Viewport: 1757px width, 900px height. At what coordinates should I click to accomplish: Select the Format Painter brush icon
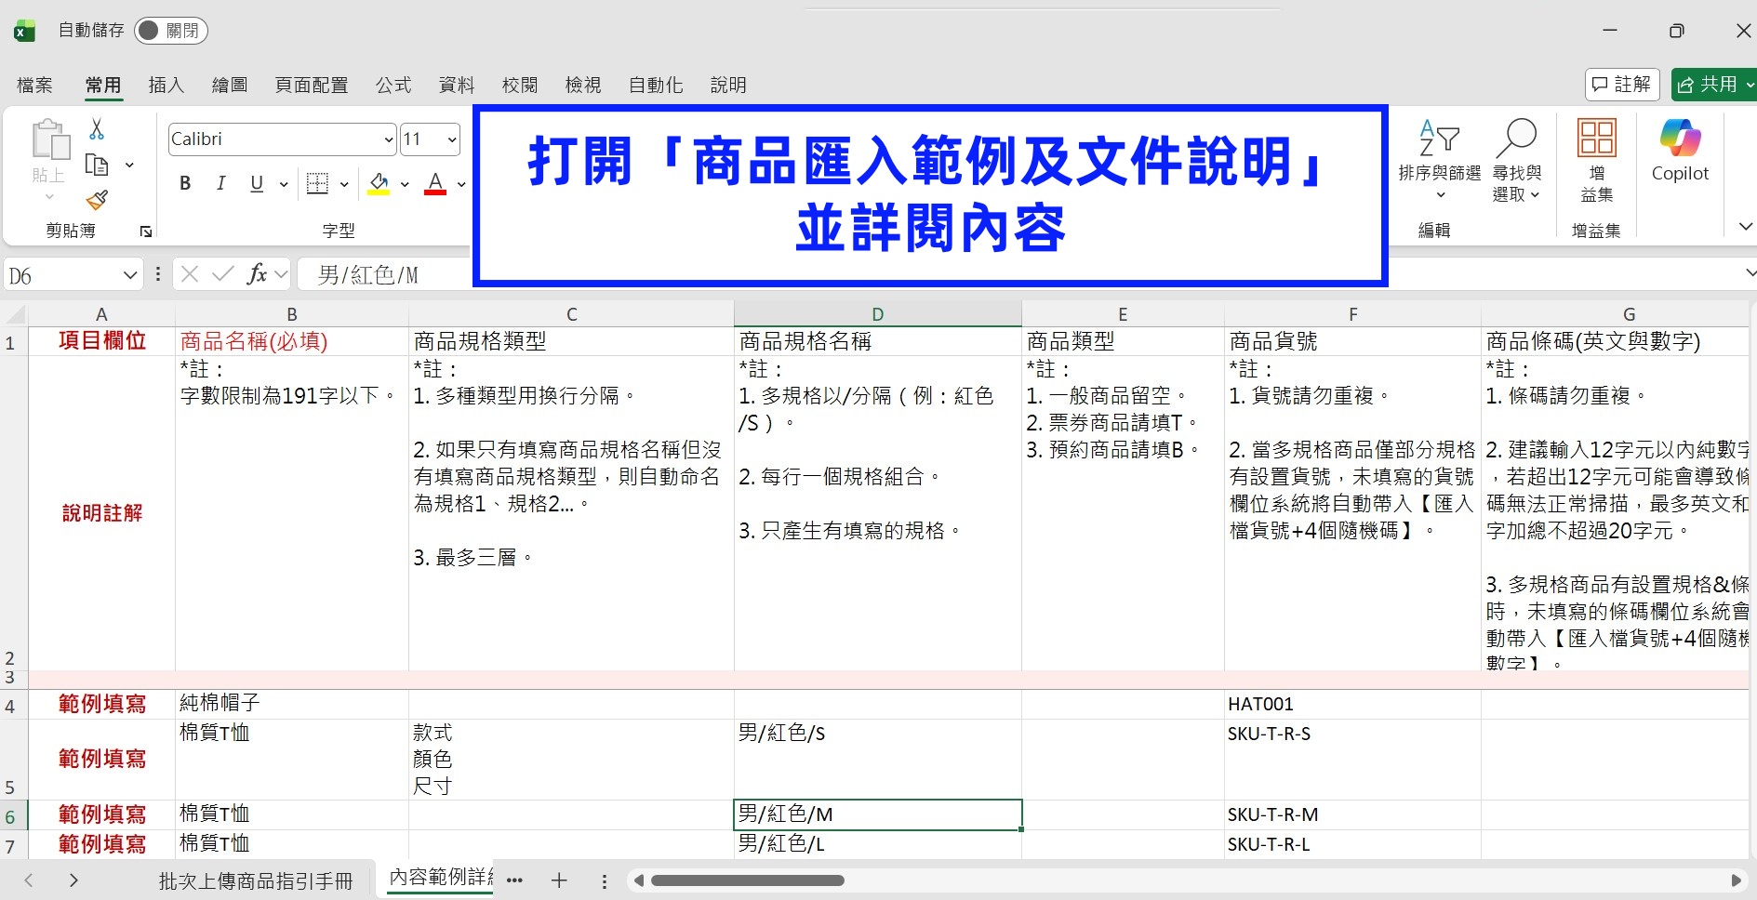[97, 199]
